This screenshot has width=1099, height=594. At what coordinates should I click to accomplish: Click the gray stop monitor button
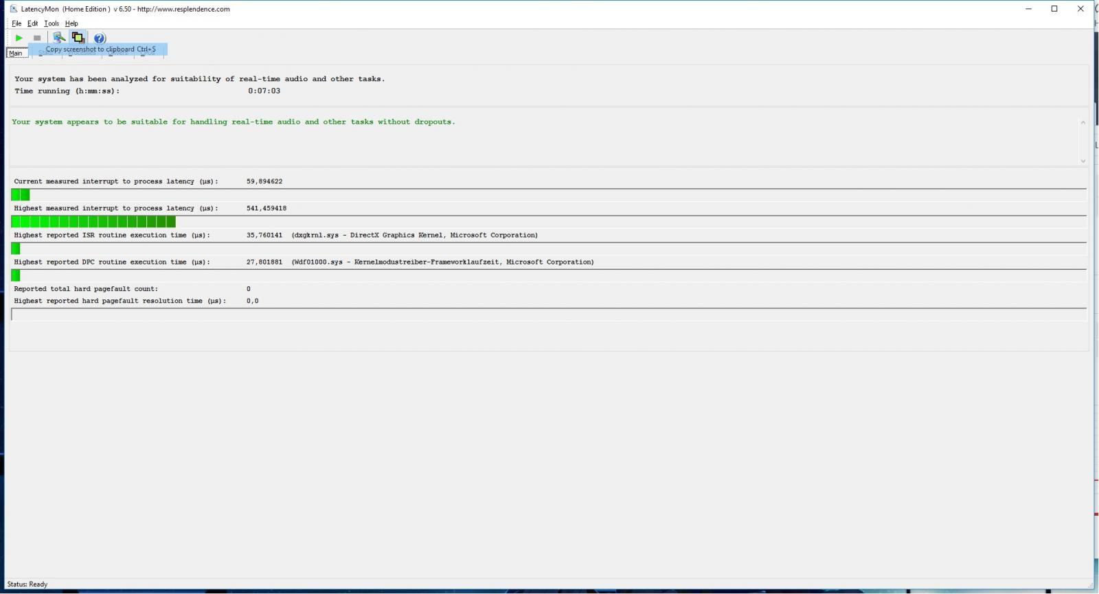coord(37,38)
